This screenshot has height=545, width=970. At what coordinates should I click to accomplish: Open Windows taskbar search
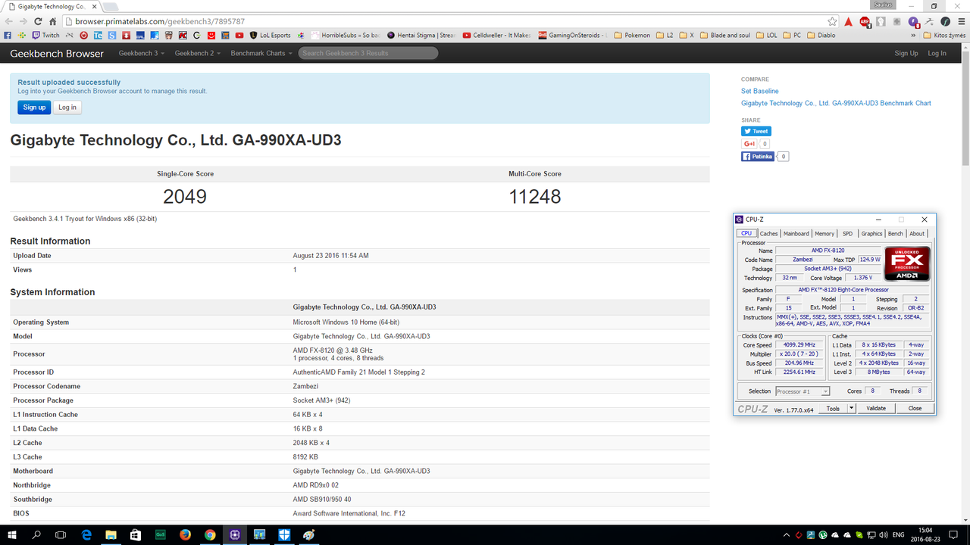coord(36,534)
